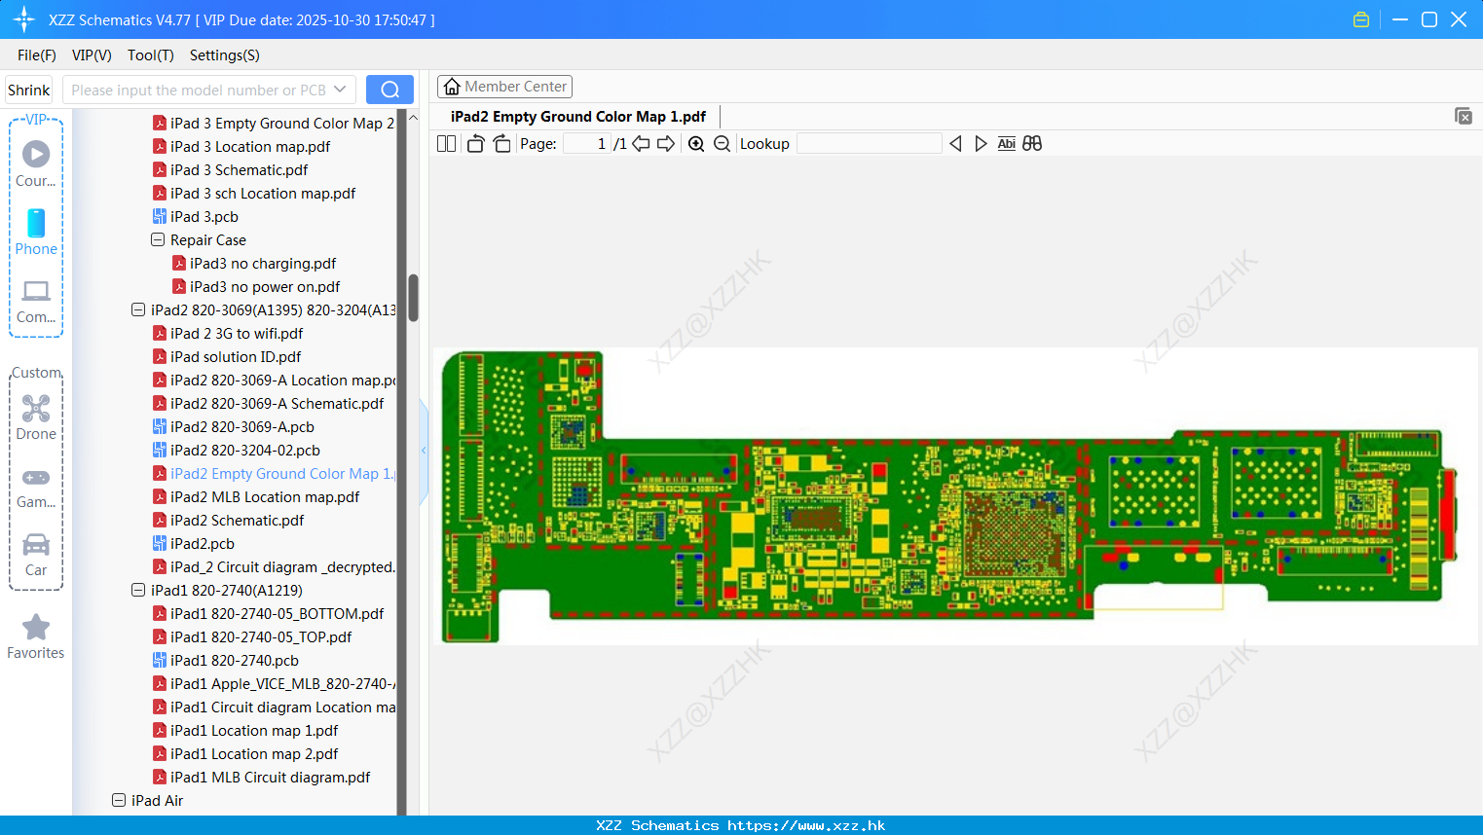
Task: Open iPad1 Location map 2.pdf
Action: 245,754
